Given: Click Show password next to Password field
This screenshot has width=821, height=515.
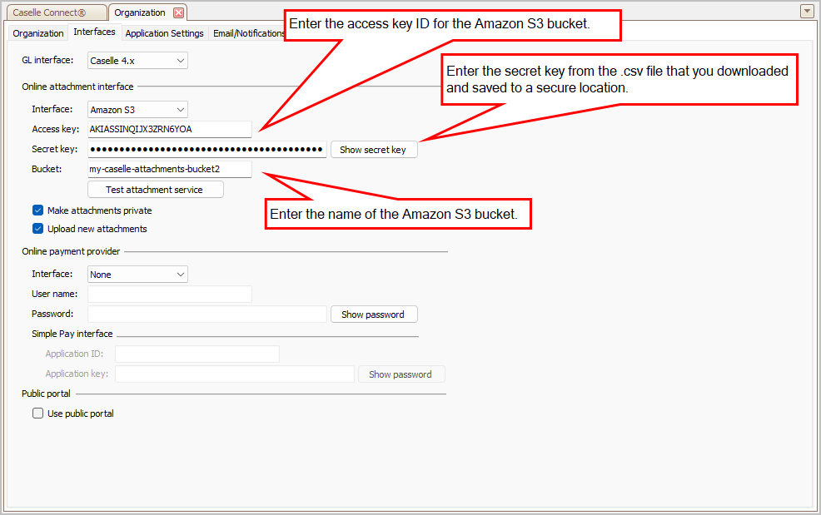Looking at the screenshot, I should [374, 314].
